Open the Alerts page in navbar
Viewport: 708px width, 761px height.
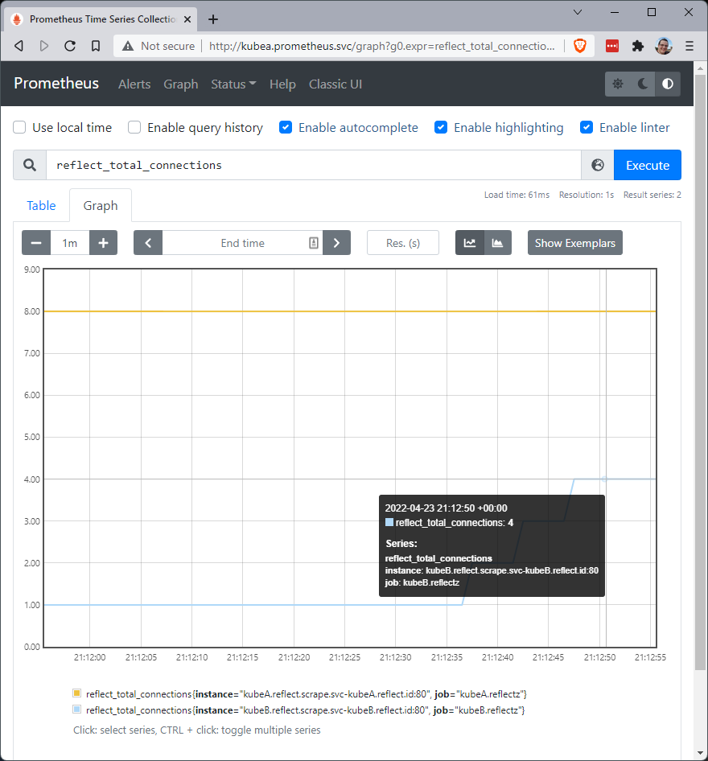134,84
